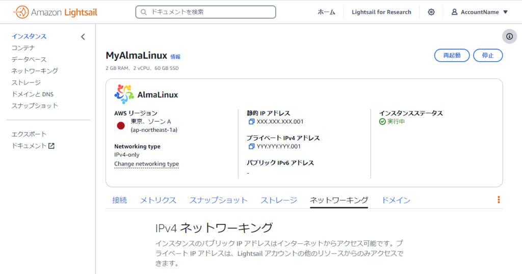Click the Networking type label
Screen dimensions: 522x274
point(137,146)
